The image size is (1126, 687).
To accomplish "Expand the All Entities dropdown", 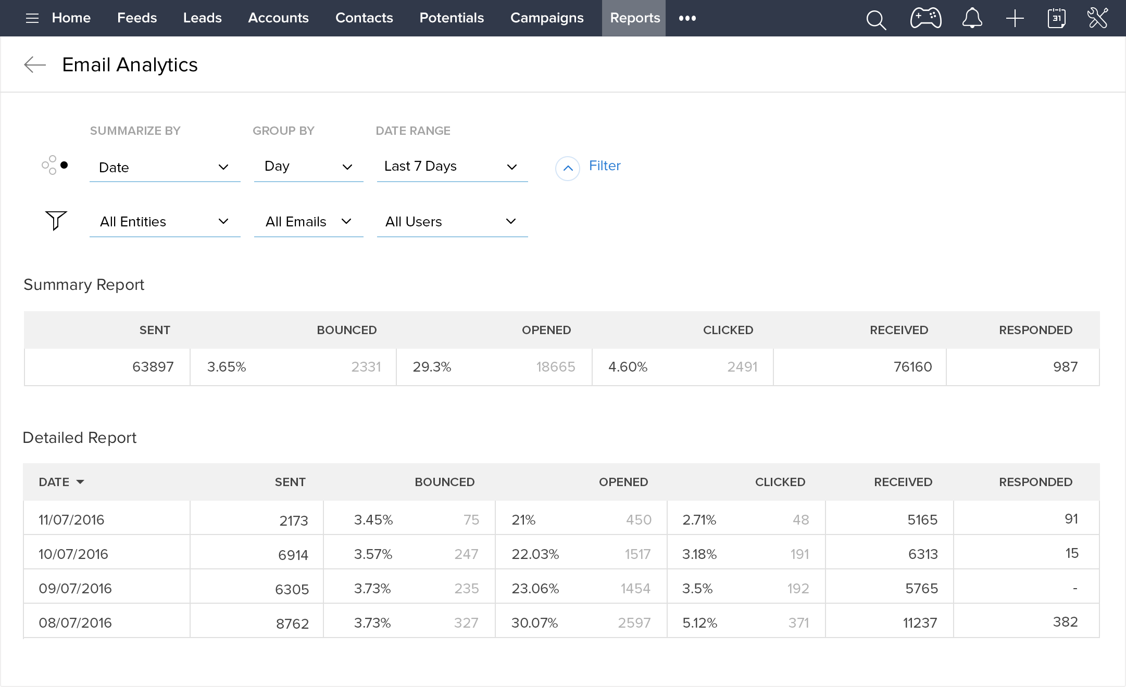I will 165,222.
